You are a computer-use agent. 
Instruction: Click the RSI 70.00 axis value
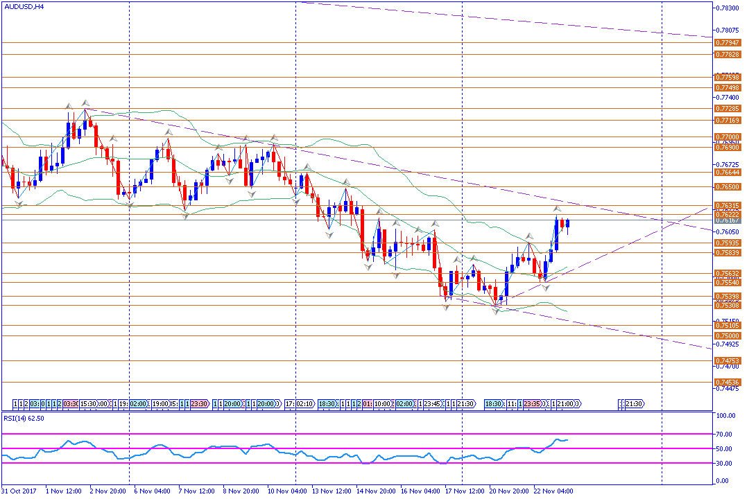(725, 435)
